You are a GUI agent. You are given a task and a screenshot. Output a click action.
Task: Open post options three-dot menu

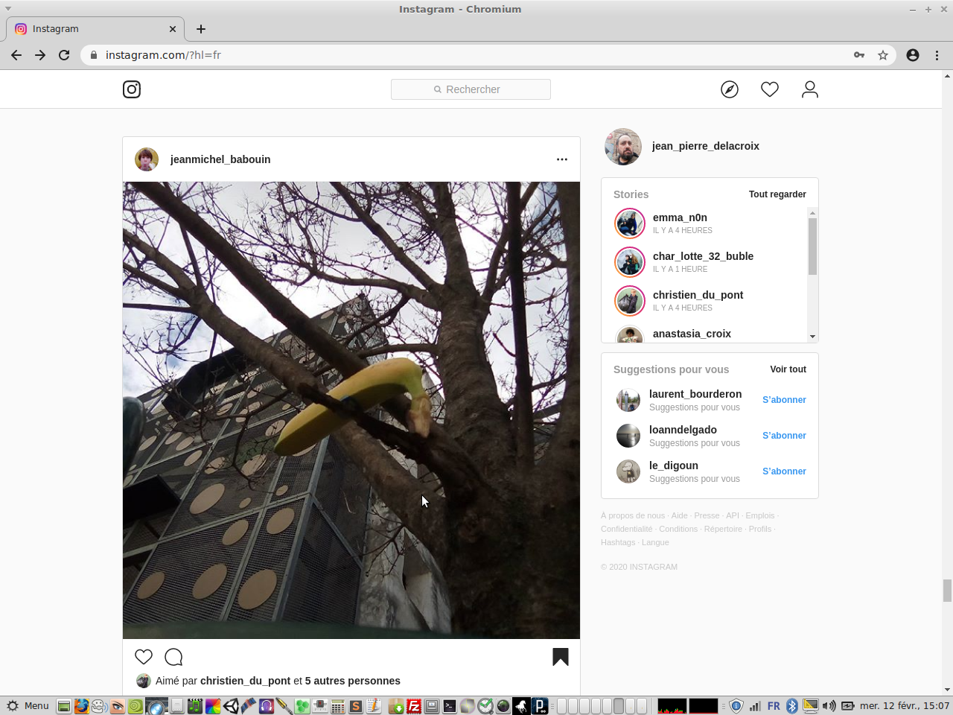[x=562, y=159]
